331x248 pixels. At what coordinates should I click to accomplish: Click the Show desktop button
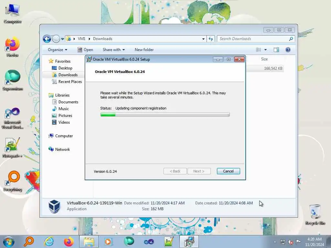pos(329,242)
